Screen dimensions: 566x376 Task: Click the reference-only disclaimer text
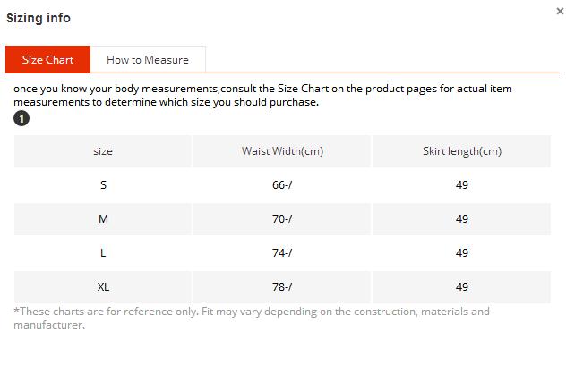coord(252,318)
